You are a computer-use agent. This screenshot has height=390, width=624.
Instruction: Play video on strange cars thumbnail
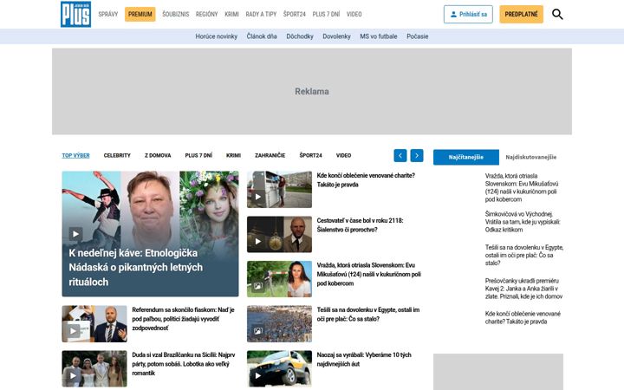point(258,375)
